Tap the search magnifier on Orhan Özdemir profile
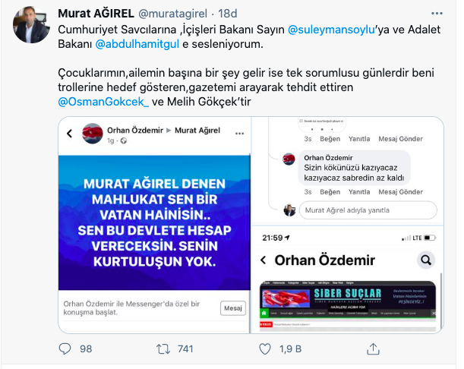The width and height of the screenshot is (464, 369). (x=426, y=260)
